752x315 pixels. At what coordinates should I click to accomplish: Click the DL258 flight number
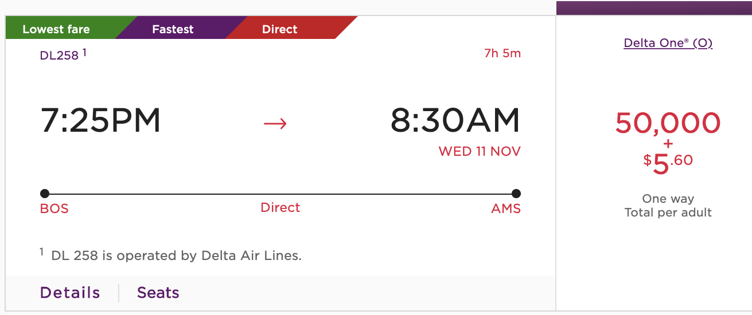coord(59,56)
